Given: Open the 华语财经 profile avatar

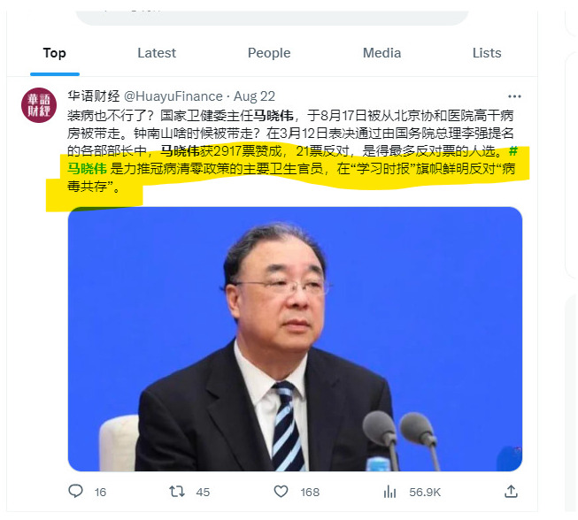Looking at the screenshot, I should pyautogui.click(x=39, y=105).
